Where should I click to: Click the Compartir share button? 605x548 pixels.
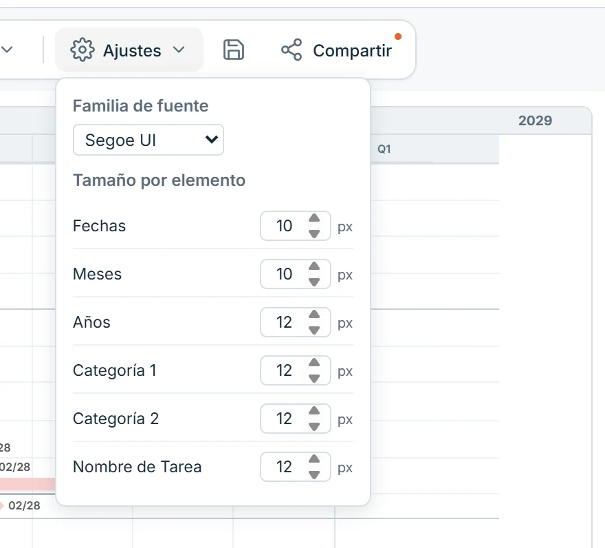click(336, 50)
